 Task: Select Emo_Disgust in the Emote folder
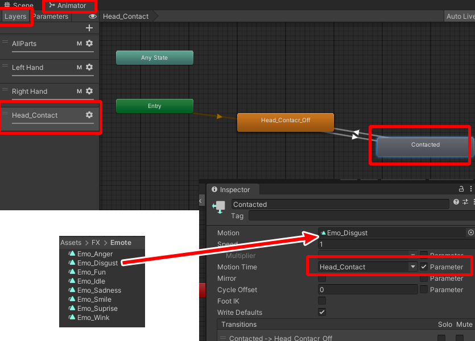click(97, 263)
